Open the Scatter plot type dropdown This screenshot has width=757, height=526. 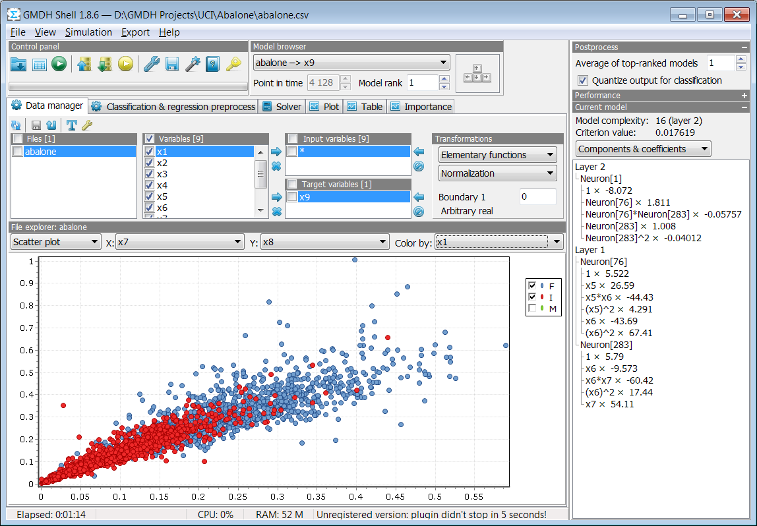click(55, 242)
